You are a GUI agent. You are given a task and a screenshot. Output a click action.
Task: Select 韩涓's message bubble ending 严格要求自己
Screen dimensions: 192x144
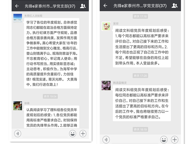point(142,103)
